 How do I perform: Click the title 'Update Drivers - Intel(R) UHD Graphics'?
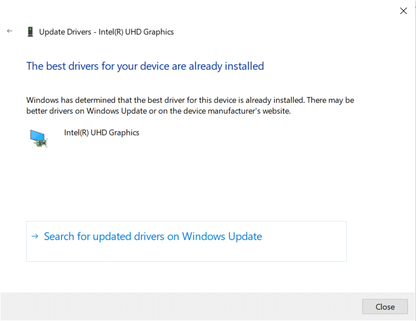(106, 32)
